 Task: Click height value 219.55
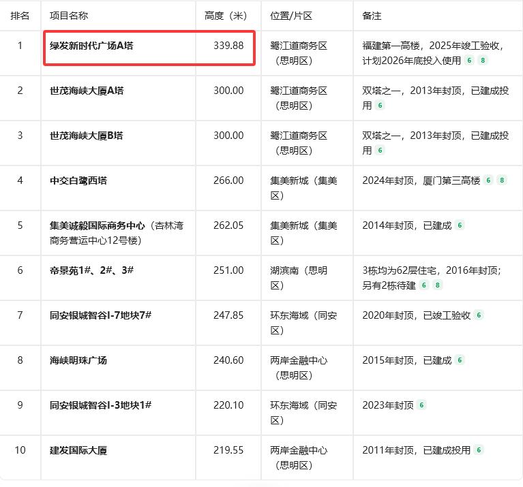click(x=228, y=450)
